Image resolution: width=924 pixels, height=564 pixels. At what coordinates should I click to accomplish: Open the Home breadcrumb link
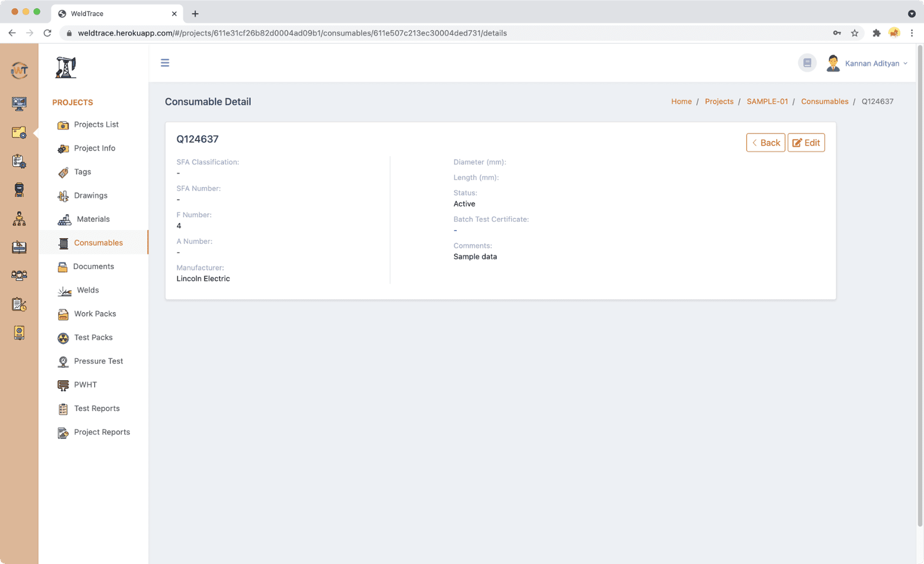coord(681,102)
